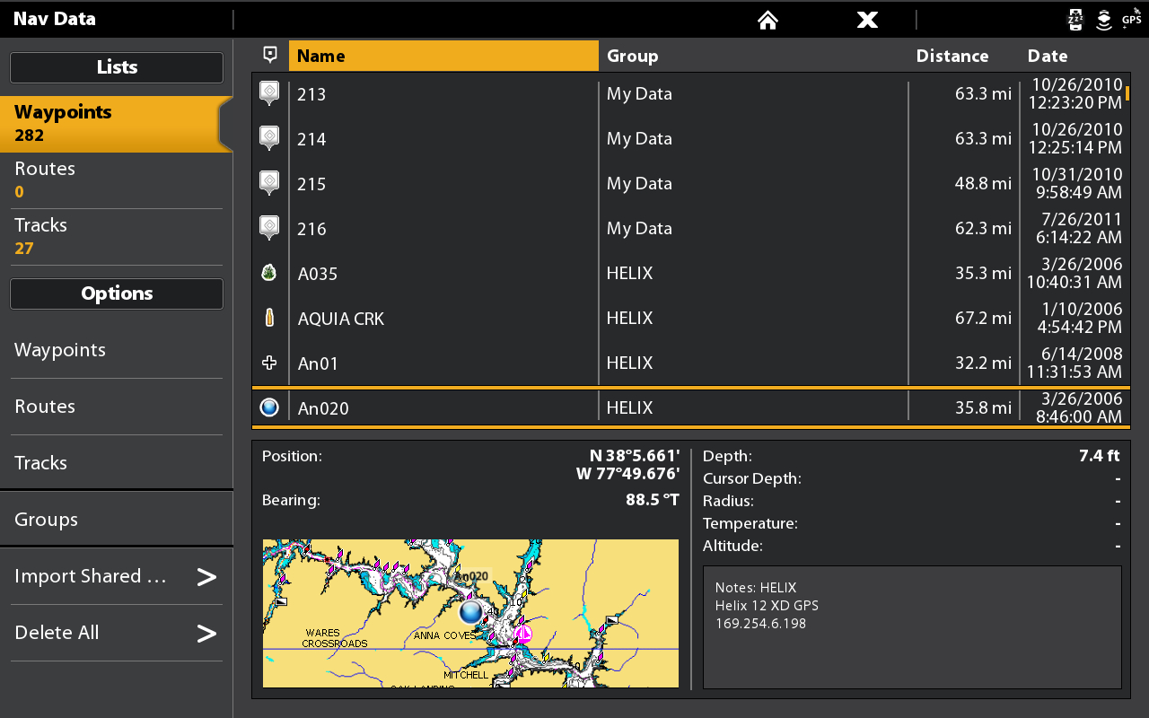
Task: Click the waypoint list scrollbar indicator
Action: coord(1127,92)
